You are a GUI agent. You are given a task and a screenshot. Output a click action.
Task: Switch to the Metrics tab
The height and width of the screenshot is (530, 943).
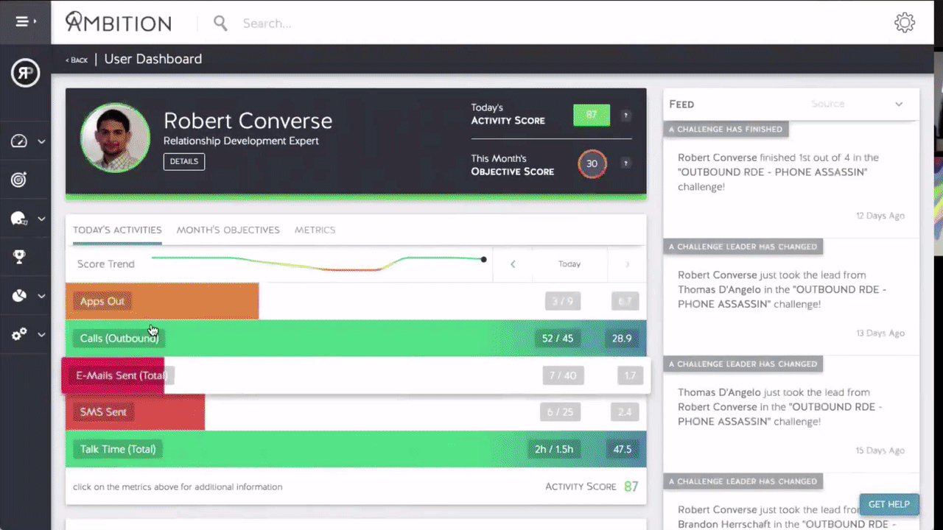tap(315, 230)
